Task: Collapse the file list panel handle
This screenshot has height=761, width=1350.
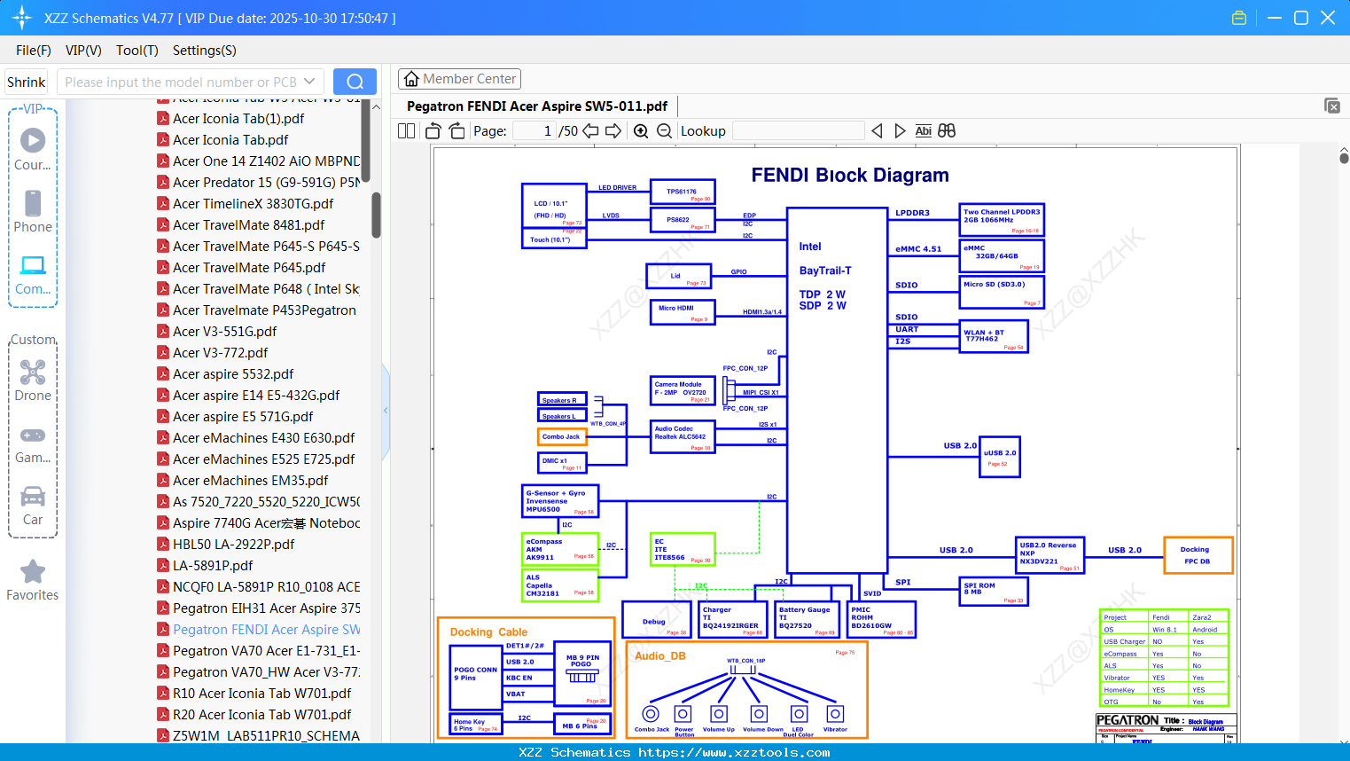Action: (386, 410)
